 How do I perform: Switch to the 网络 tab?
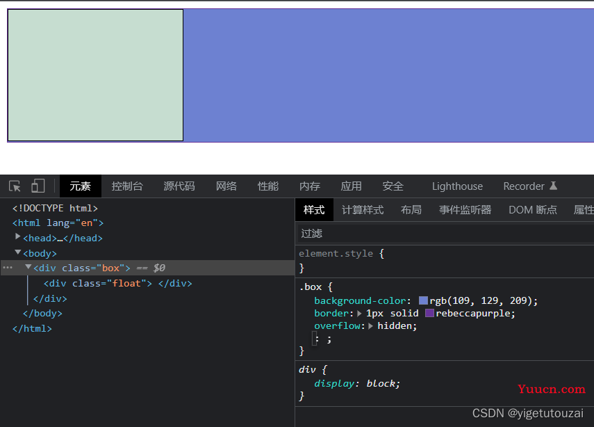click(226, 186)
